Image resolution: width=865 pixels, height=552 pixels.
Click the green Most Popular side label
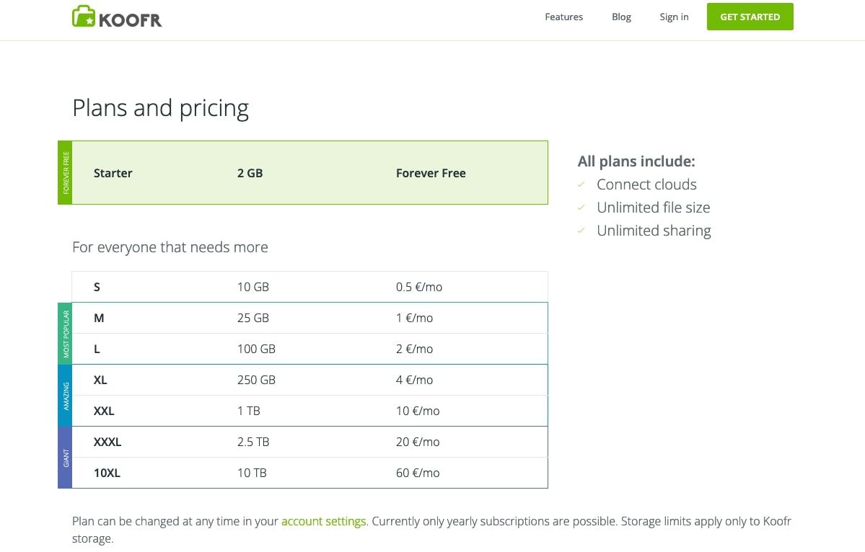coord(65,334)
